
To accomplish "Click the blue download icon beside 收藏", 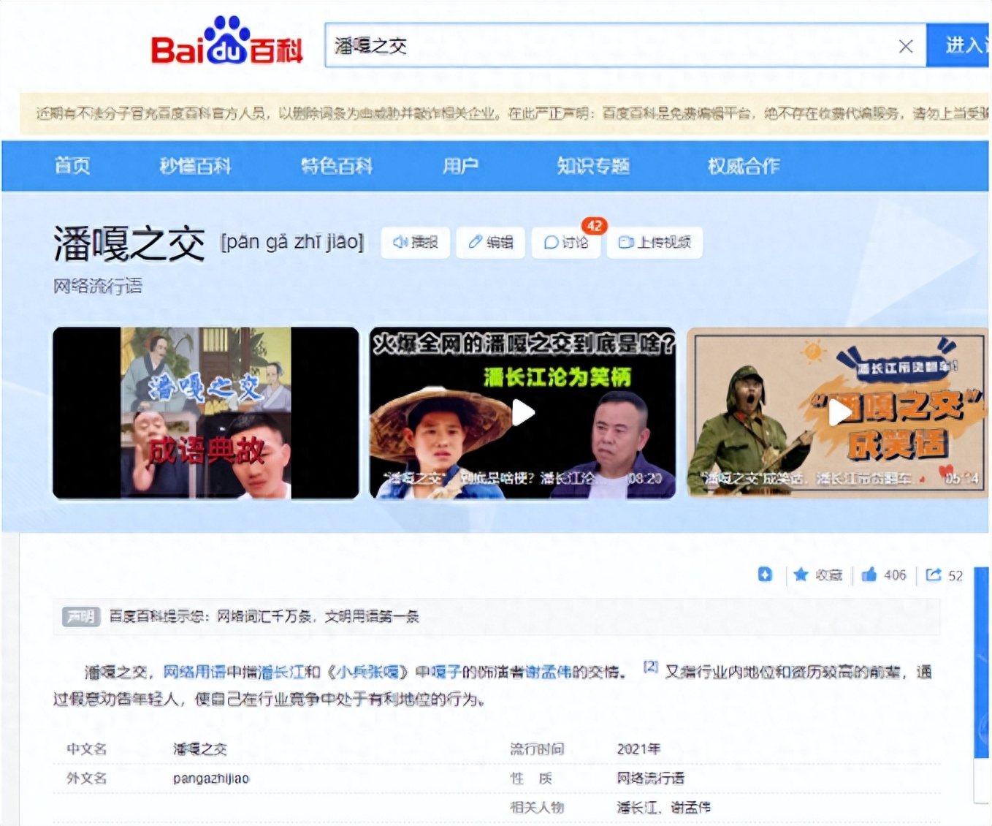I will tap(765, 575).
